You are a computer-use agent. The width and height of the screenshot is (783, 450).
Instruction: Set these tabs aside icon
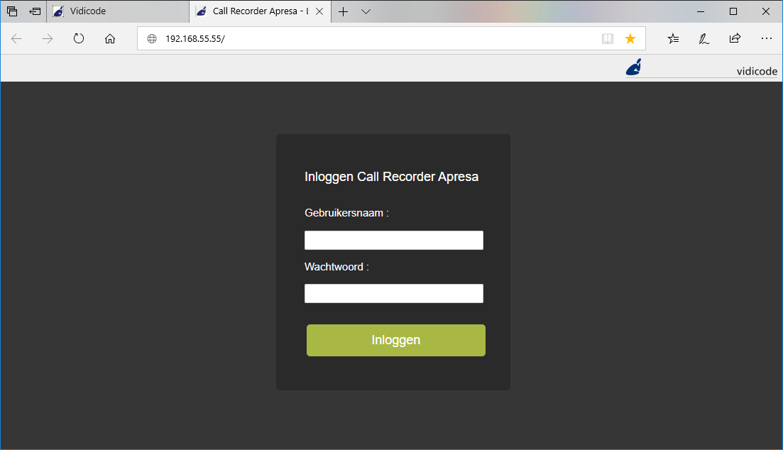click(x=35, y=11)
